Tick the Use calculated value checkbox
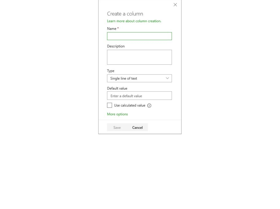Screen dimensions: 280x209 click(110, 105)
